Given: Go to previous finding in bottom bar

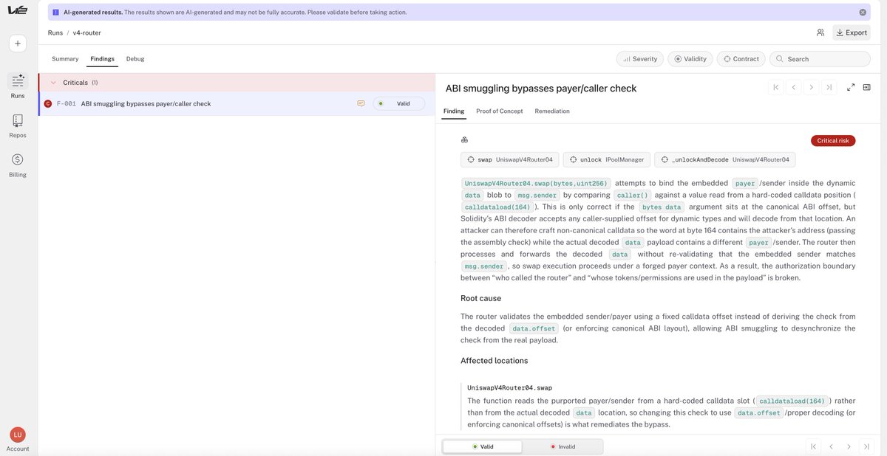Looking at the screenshot, I should point(831,446).
